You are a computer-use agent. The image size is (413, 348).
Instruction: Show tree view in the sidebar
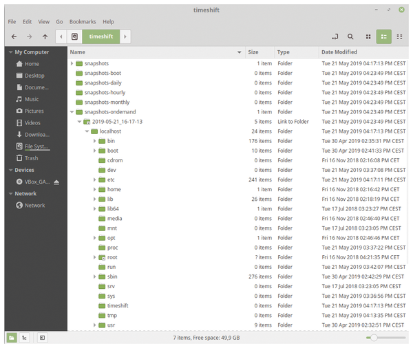(x=24, y=338)
